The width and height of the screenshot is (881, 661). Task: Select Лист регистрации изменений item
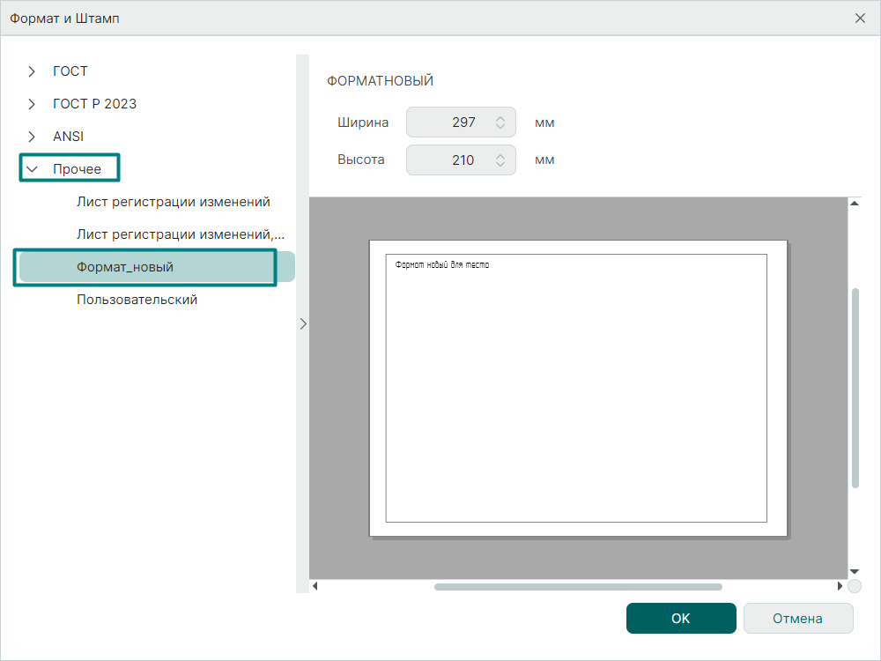tap(173, 202)
